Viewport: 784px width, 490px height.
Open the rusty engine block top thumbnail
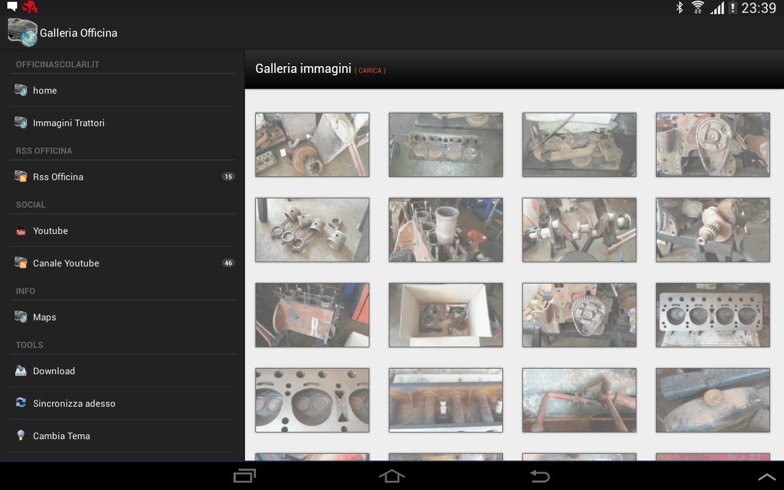(446, 145)
